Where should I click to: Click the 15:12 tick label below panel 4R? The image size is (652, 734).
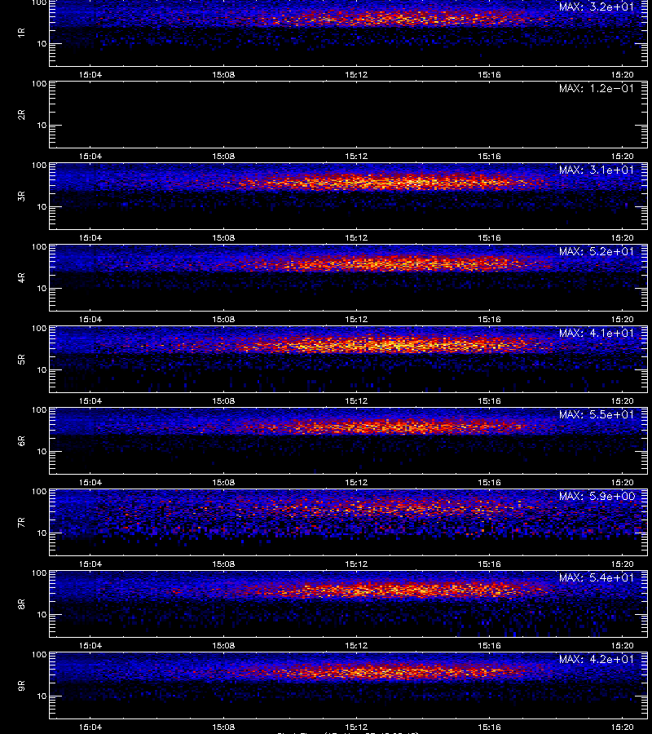coord(356,319)
